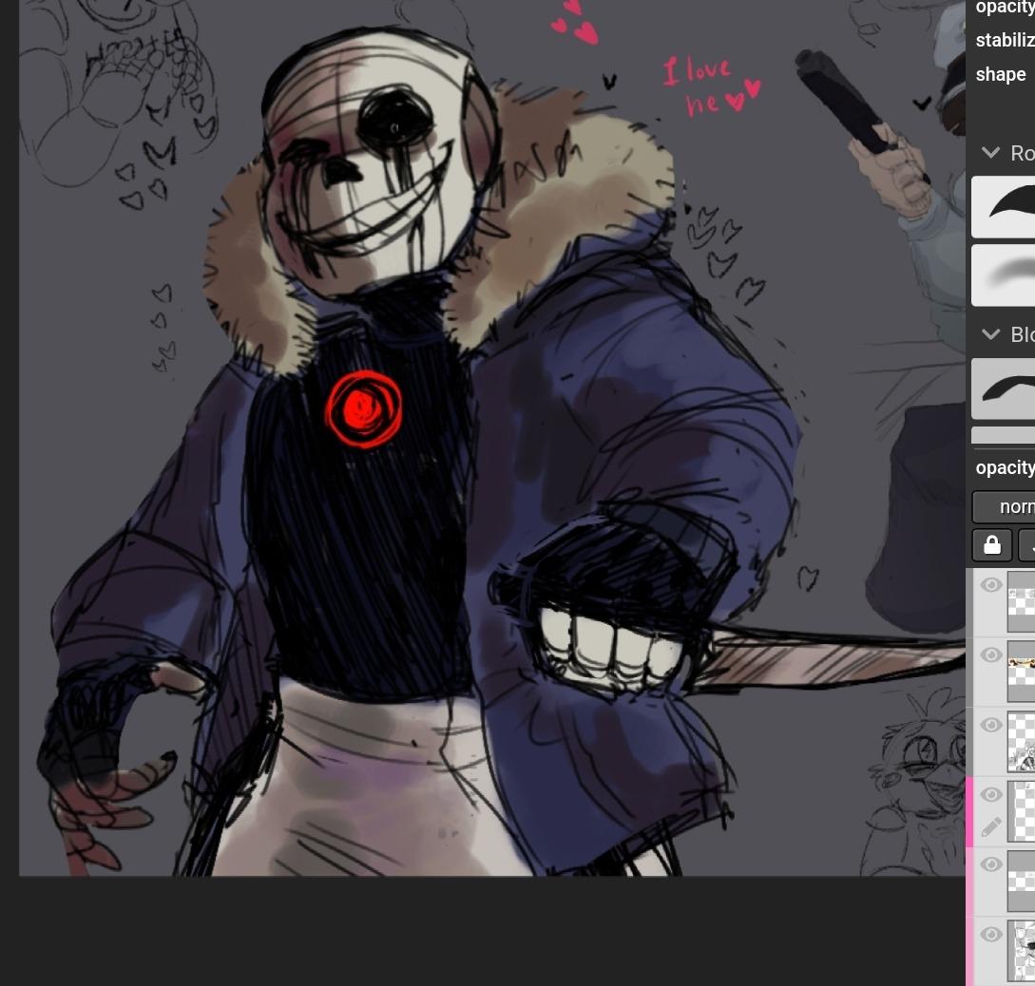Select the soft blurry brush preset

tap(1006, 275)
